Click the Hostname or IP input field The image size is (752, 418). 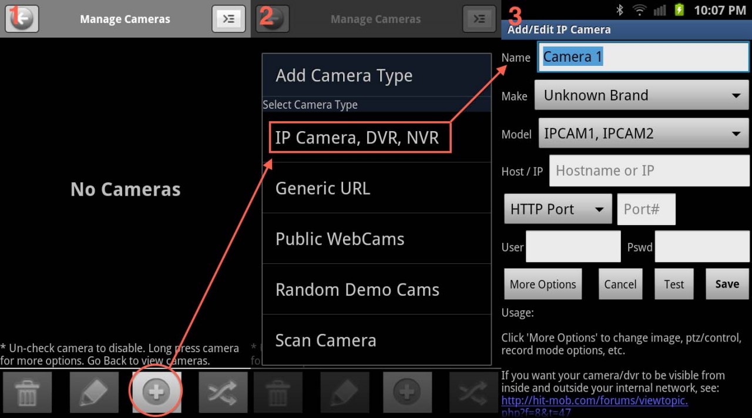coord(649,170)
